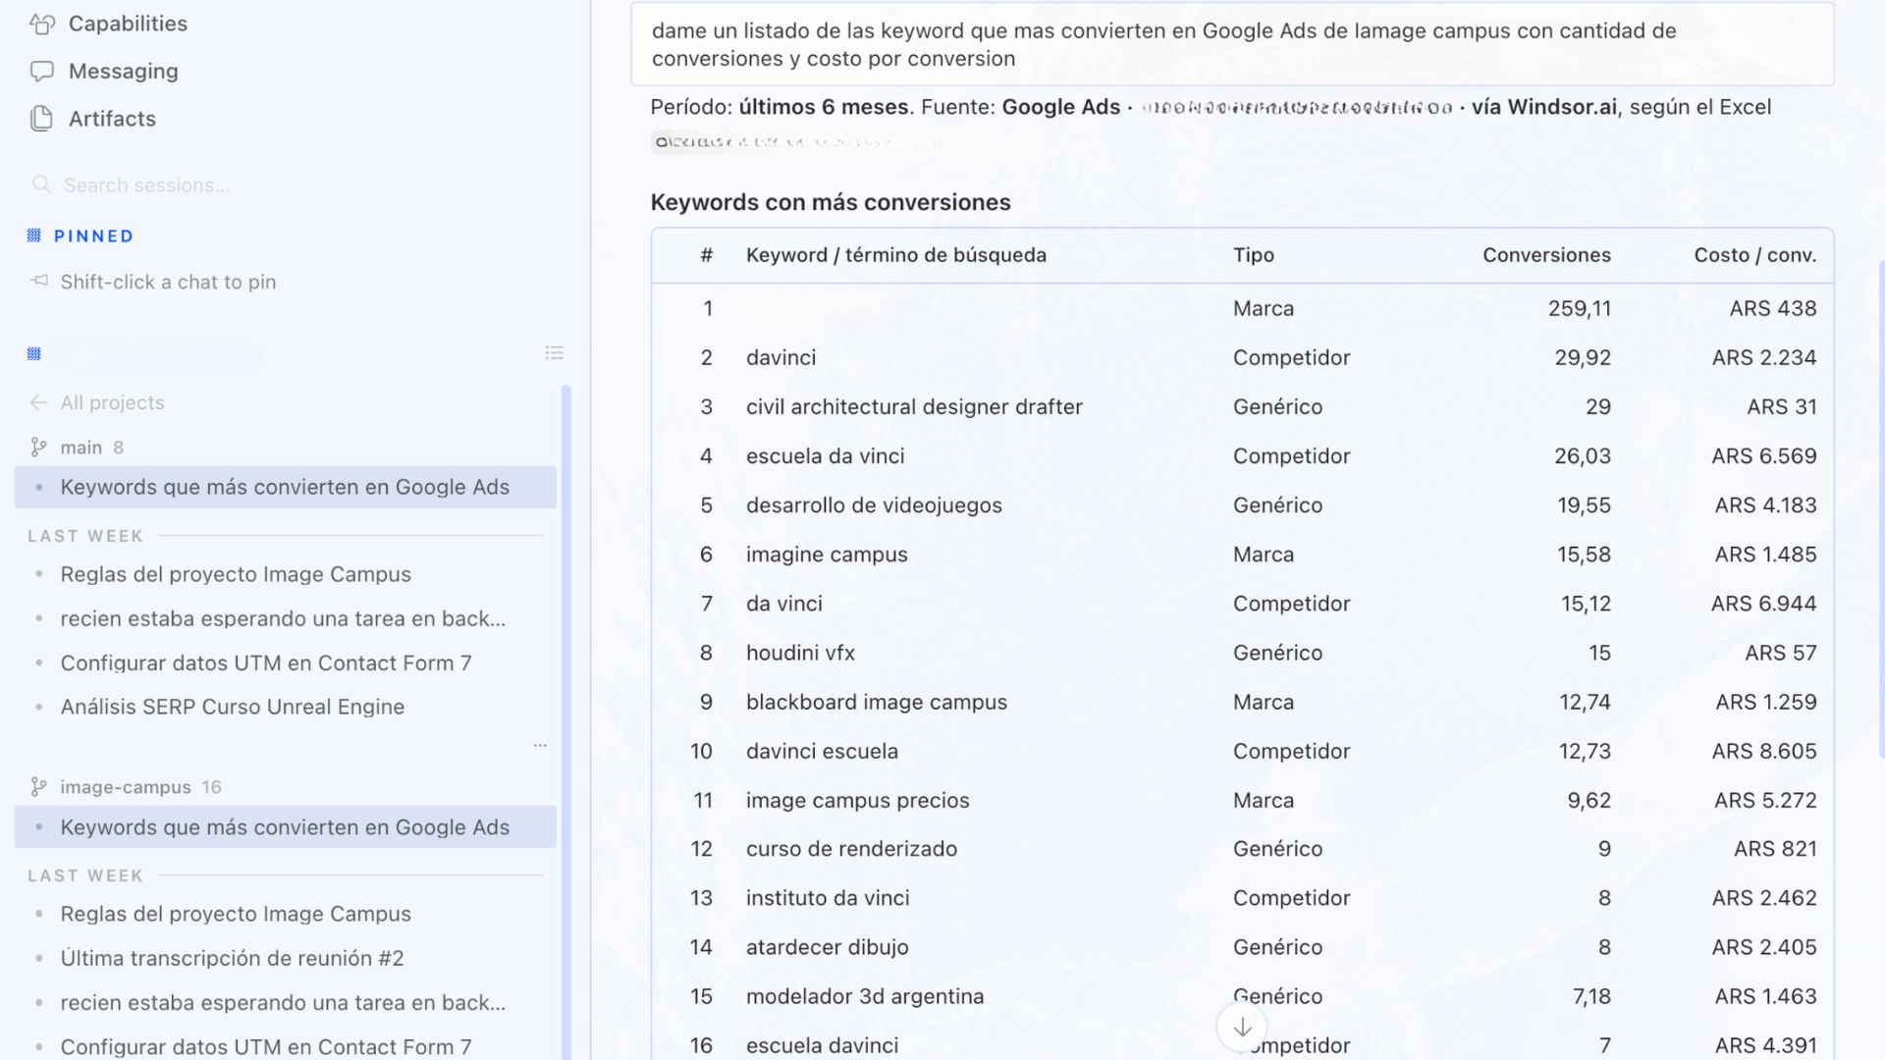The height and width of the screenshot is (1060, 1885).
Task: Click the pin icon beside Shift-click hint
Action: (39, 282)
